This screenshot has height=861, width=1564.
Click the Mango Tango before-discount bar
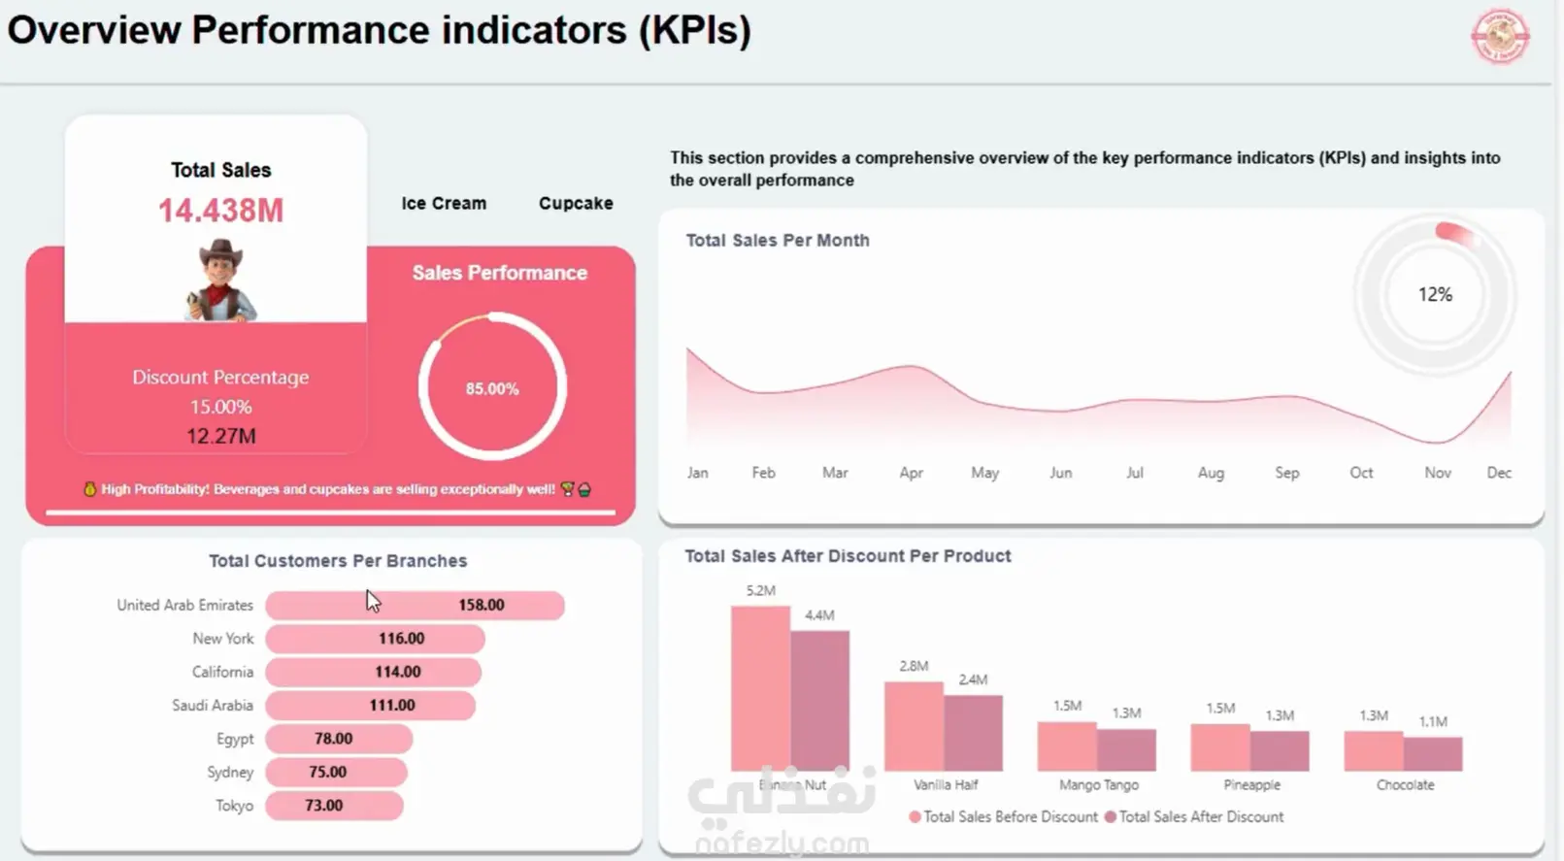coord(1067,746)
